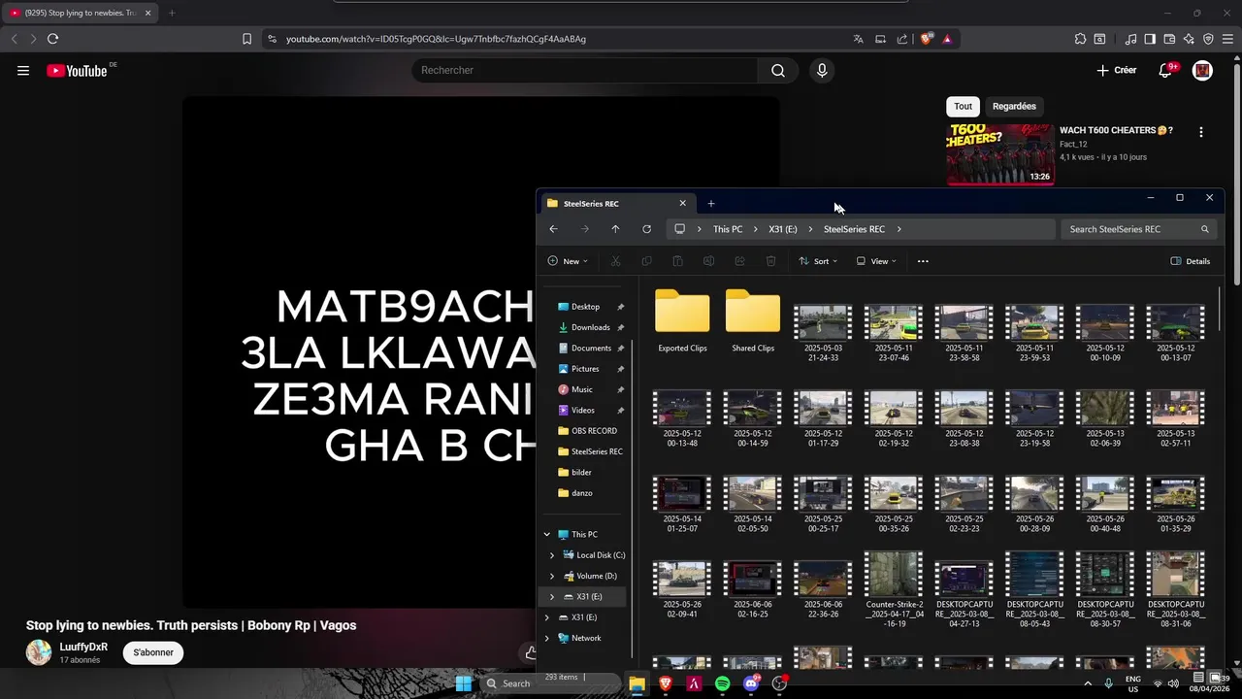Open OBS RECORD folder in sidebar

point(594,431)
